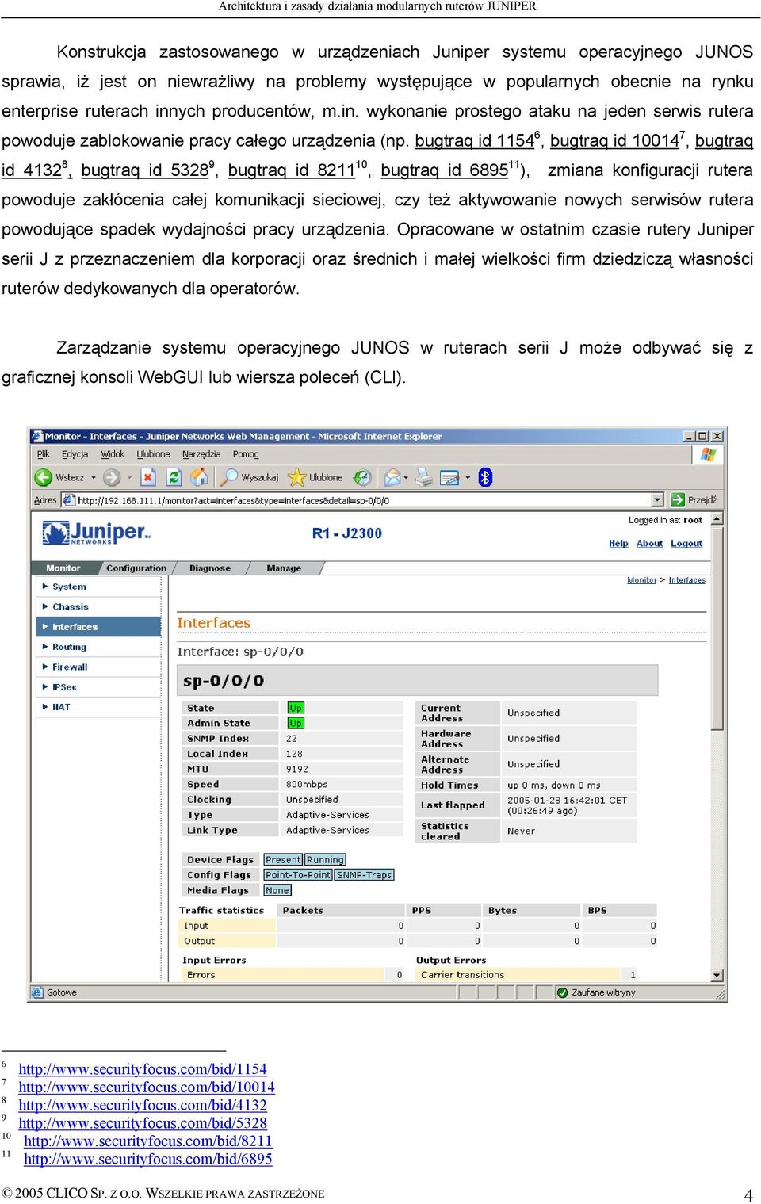Click the page scrollbar down arrow
The height and width of the screenshot is (1204, 761).
point(717,976)
